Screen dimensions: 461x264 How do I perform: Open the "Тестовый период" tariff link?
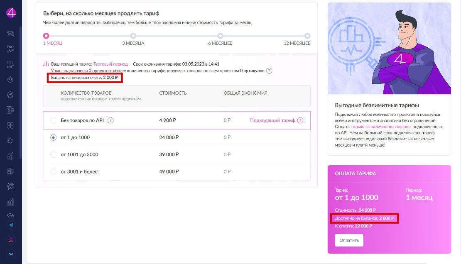click(x=112, y=64)
